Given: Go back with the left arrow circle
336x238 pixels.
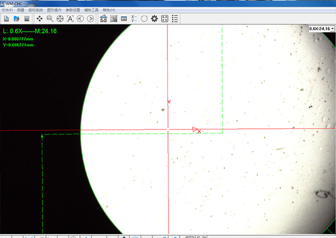Looking at the screenshot, I should coord(80,19).
